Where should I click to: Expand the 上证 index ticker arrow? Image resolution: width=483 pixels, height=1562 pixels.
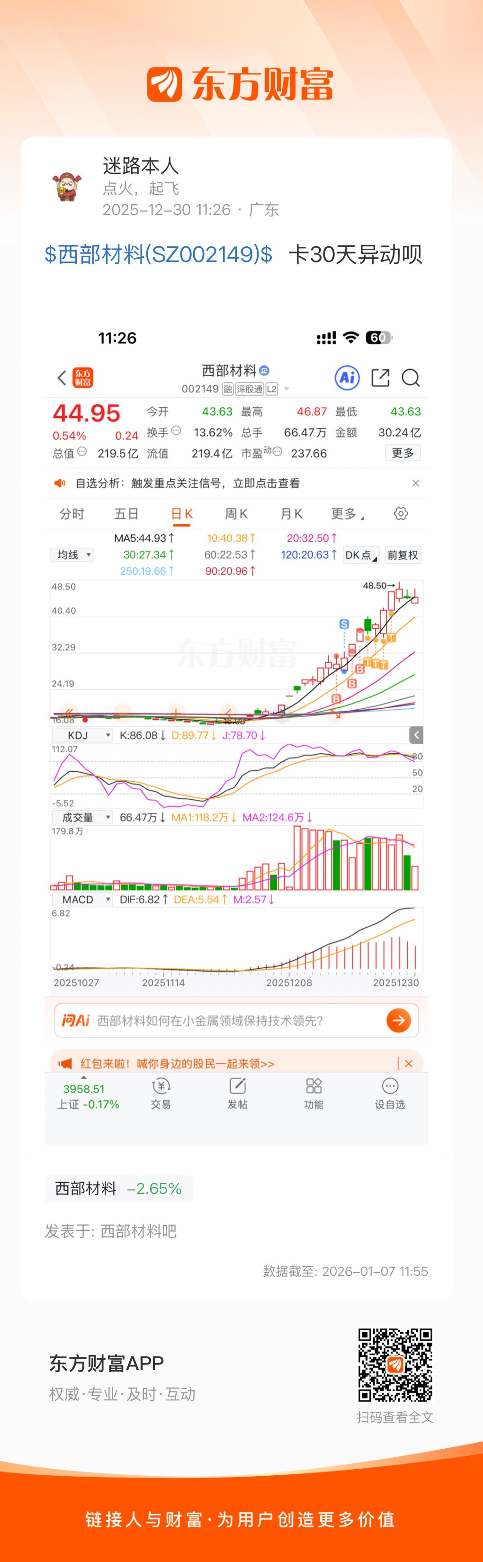click(84, 1077)
